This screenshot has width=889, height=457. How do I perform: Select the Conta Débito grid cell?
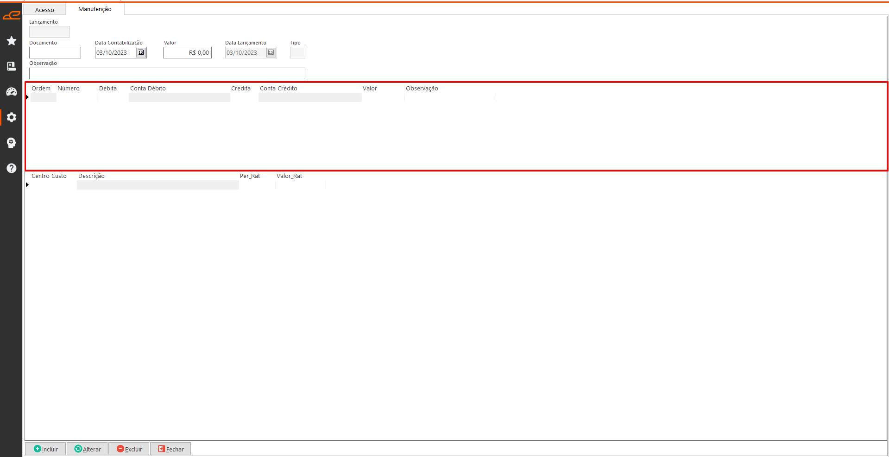(179, 97)
